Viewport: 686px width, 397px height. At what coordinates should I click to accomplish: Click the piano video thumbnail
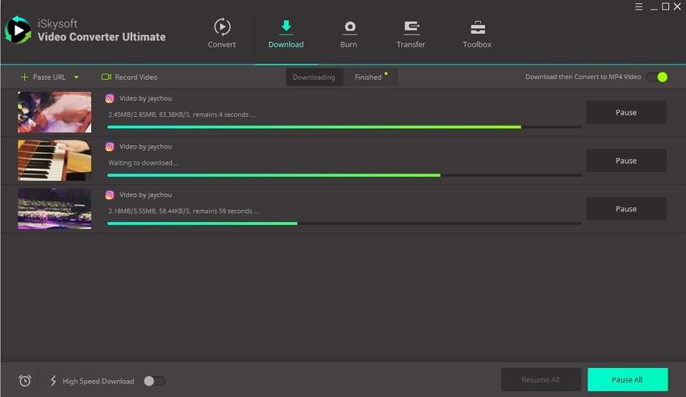tap(54, 161)
